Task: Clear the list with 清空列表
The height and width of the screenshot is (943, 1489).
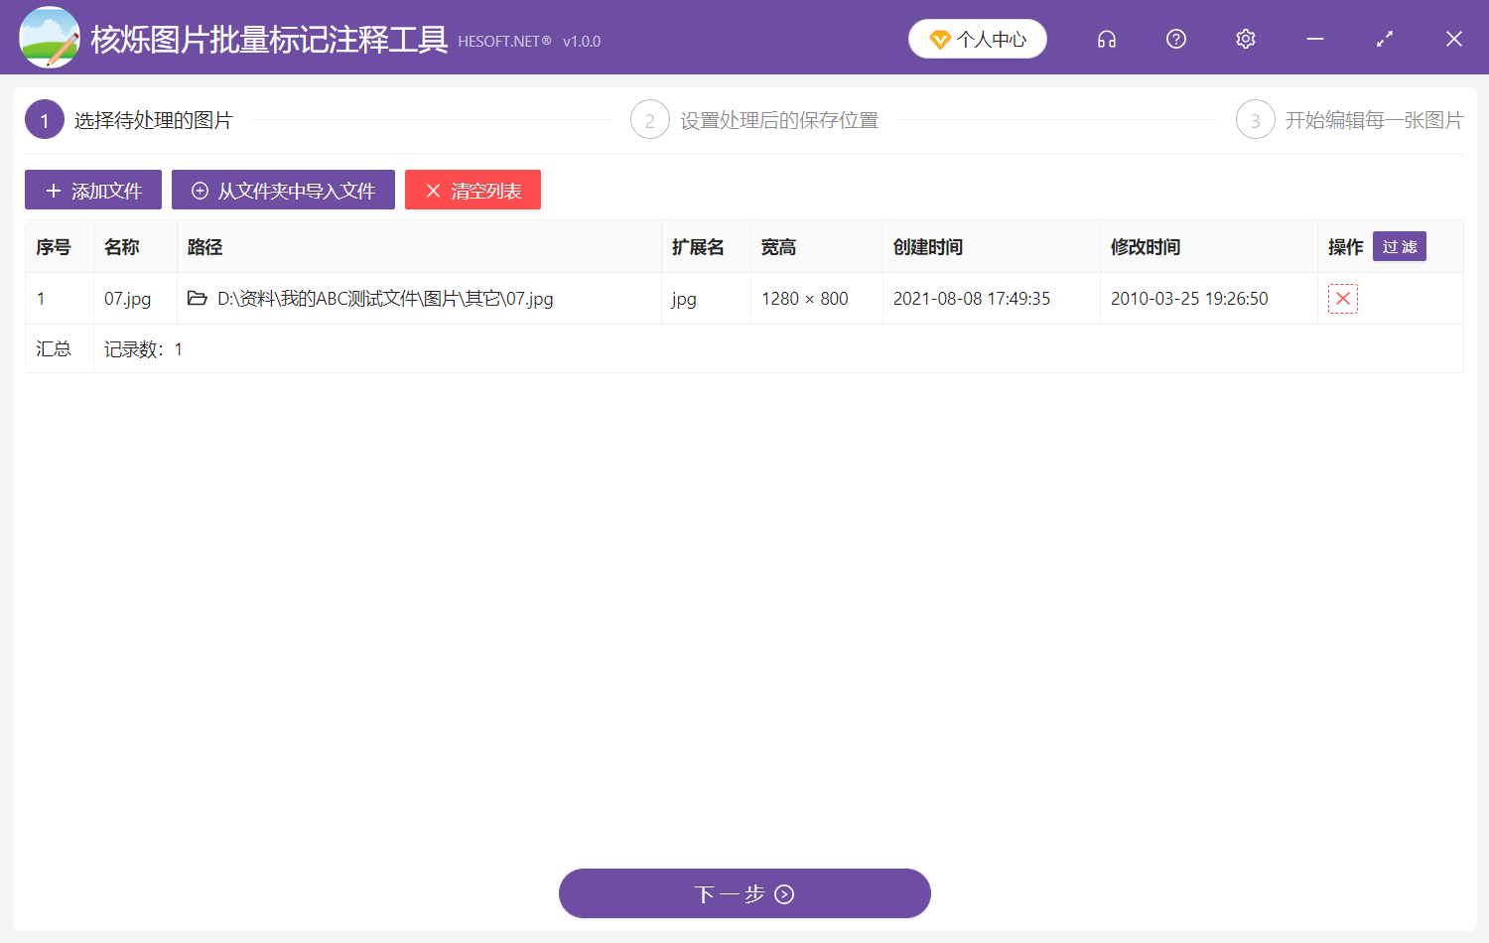Action: point(473,190)
